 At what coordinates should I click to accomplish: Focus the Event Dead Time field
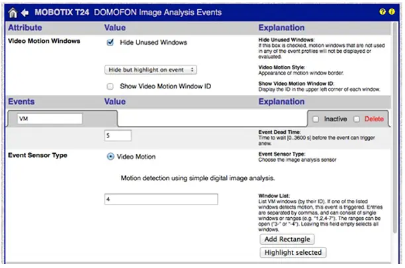pyautogui.click(x=118, y=135)
